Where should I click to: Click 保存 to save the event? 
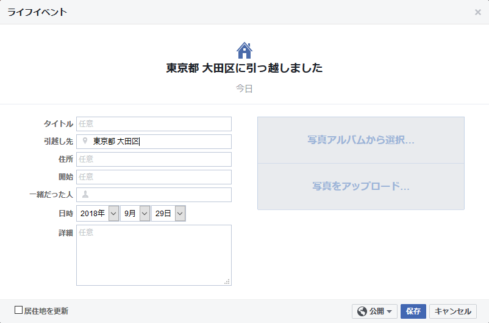click(x=413, y=311)
